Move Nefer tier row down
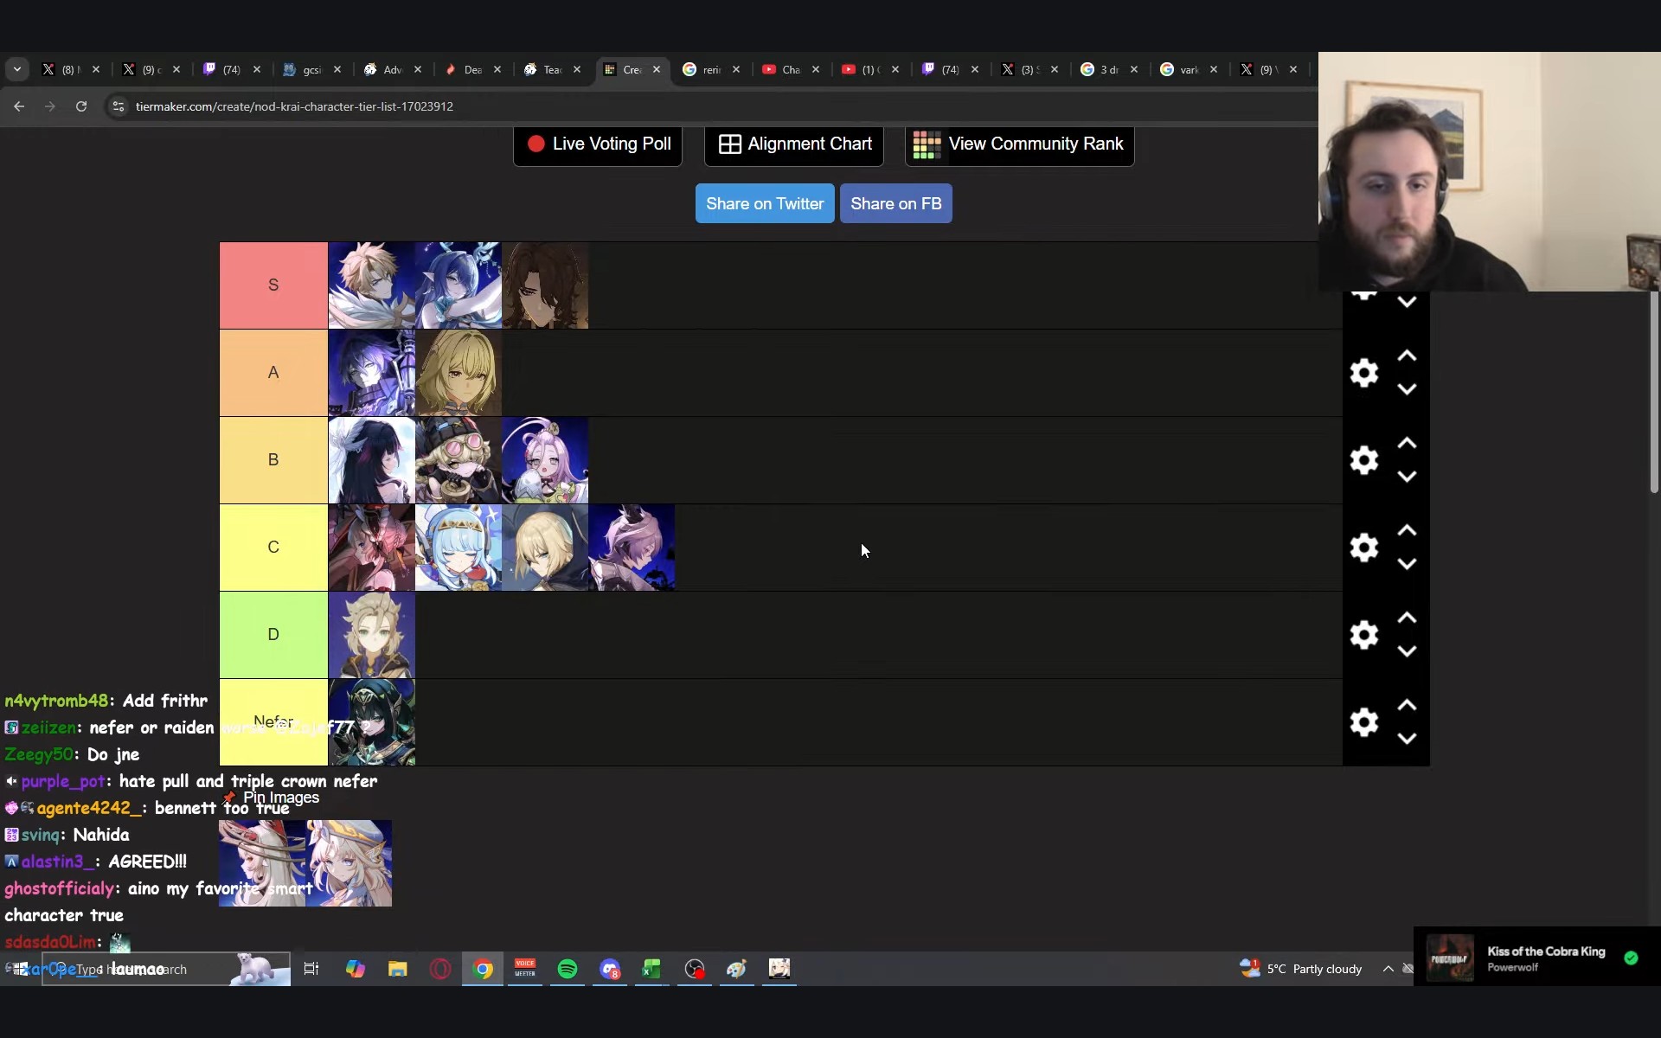 point(1407,739)
